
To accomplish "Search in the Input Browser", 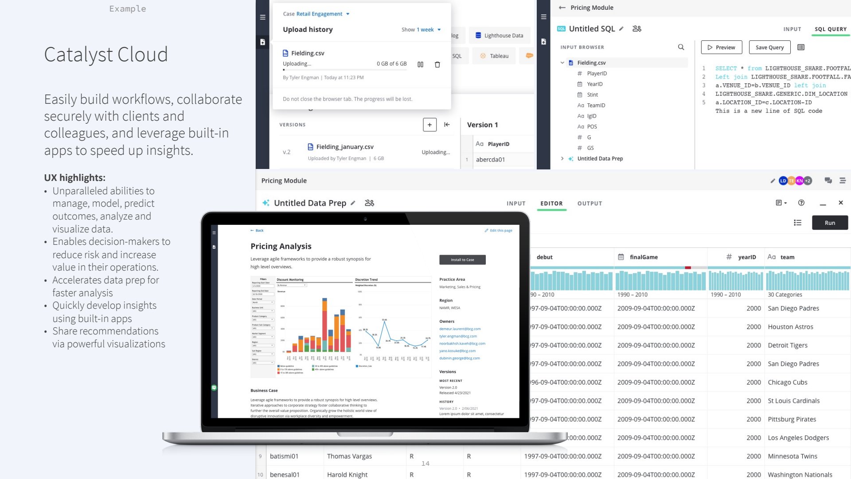I will tap(681, 47).
